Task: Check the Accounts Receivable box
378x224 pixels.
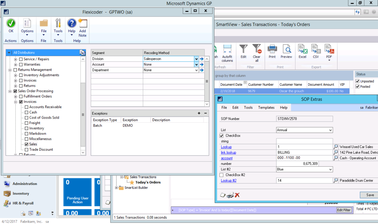Action: pyautogui.click(x=26, y=107)
